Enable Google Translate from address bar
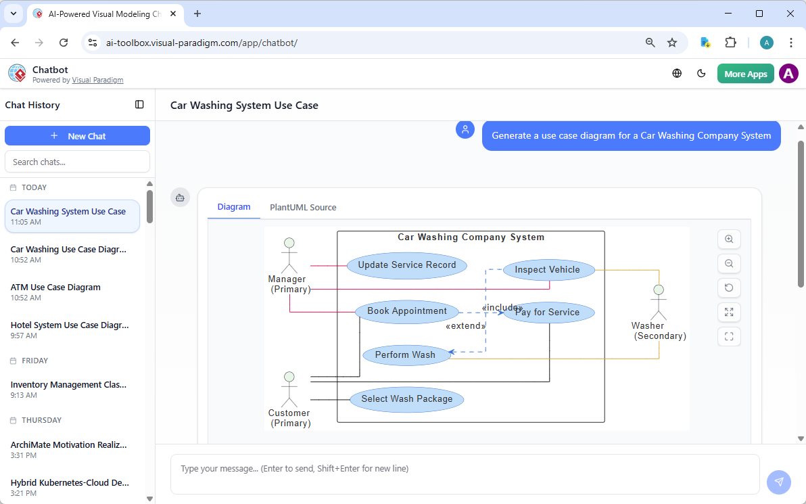Viewport: 806px width, 504px height. coord(705,42)
